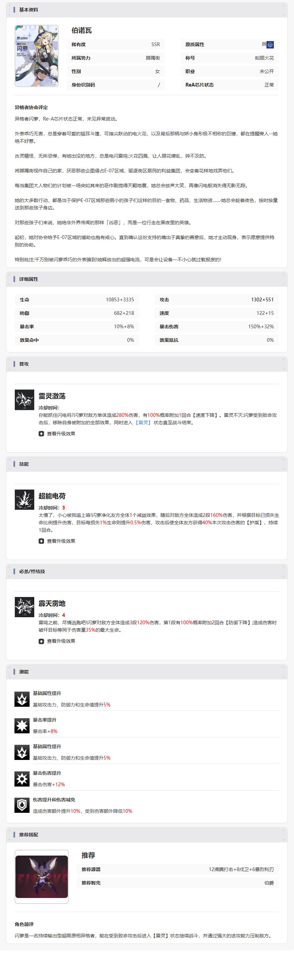Click the 暴击率 value 10%+8%
The height and width of the screenshot is (965, 294).
(124, 327)
